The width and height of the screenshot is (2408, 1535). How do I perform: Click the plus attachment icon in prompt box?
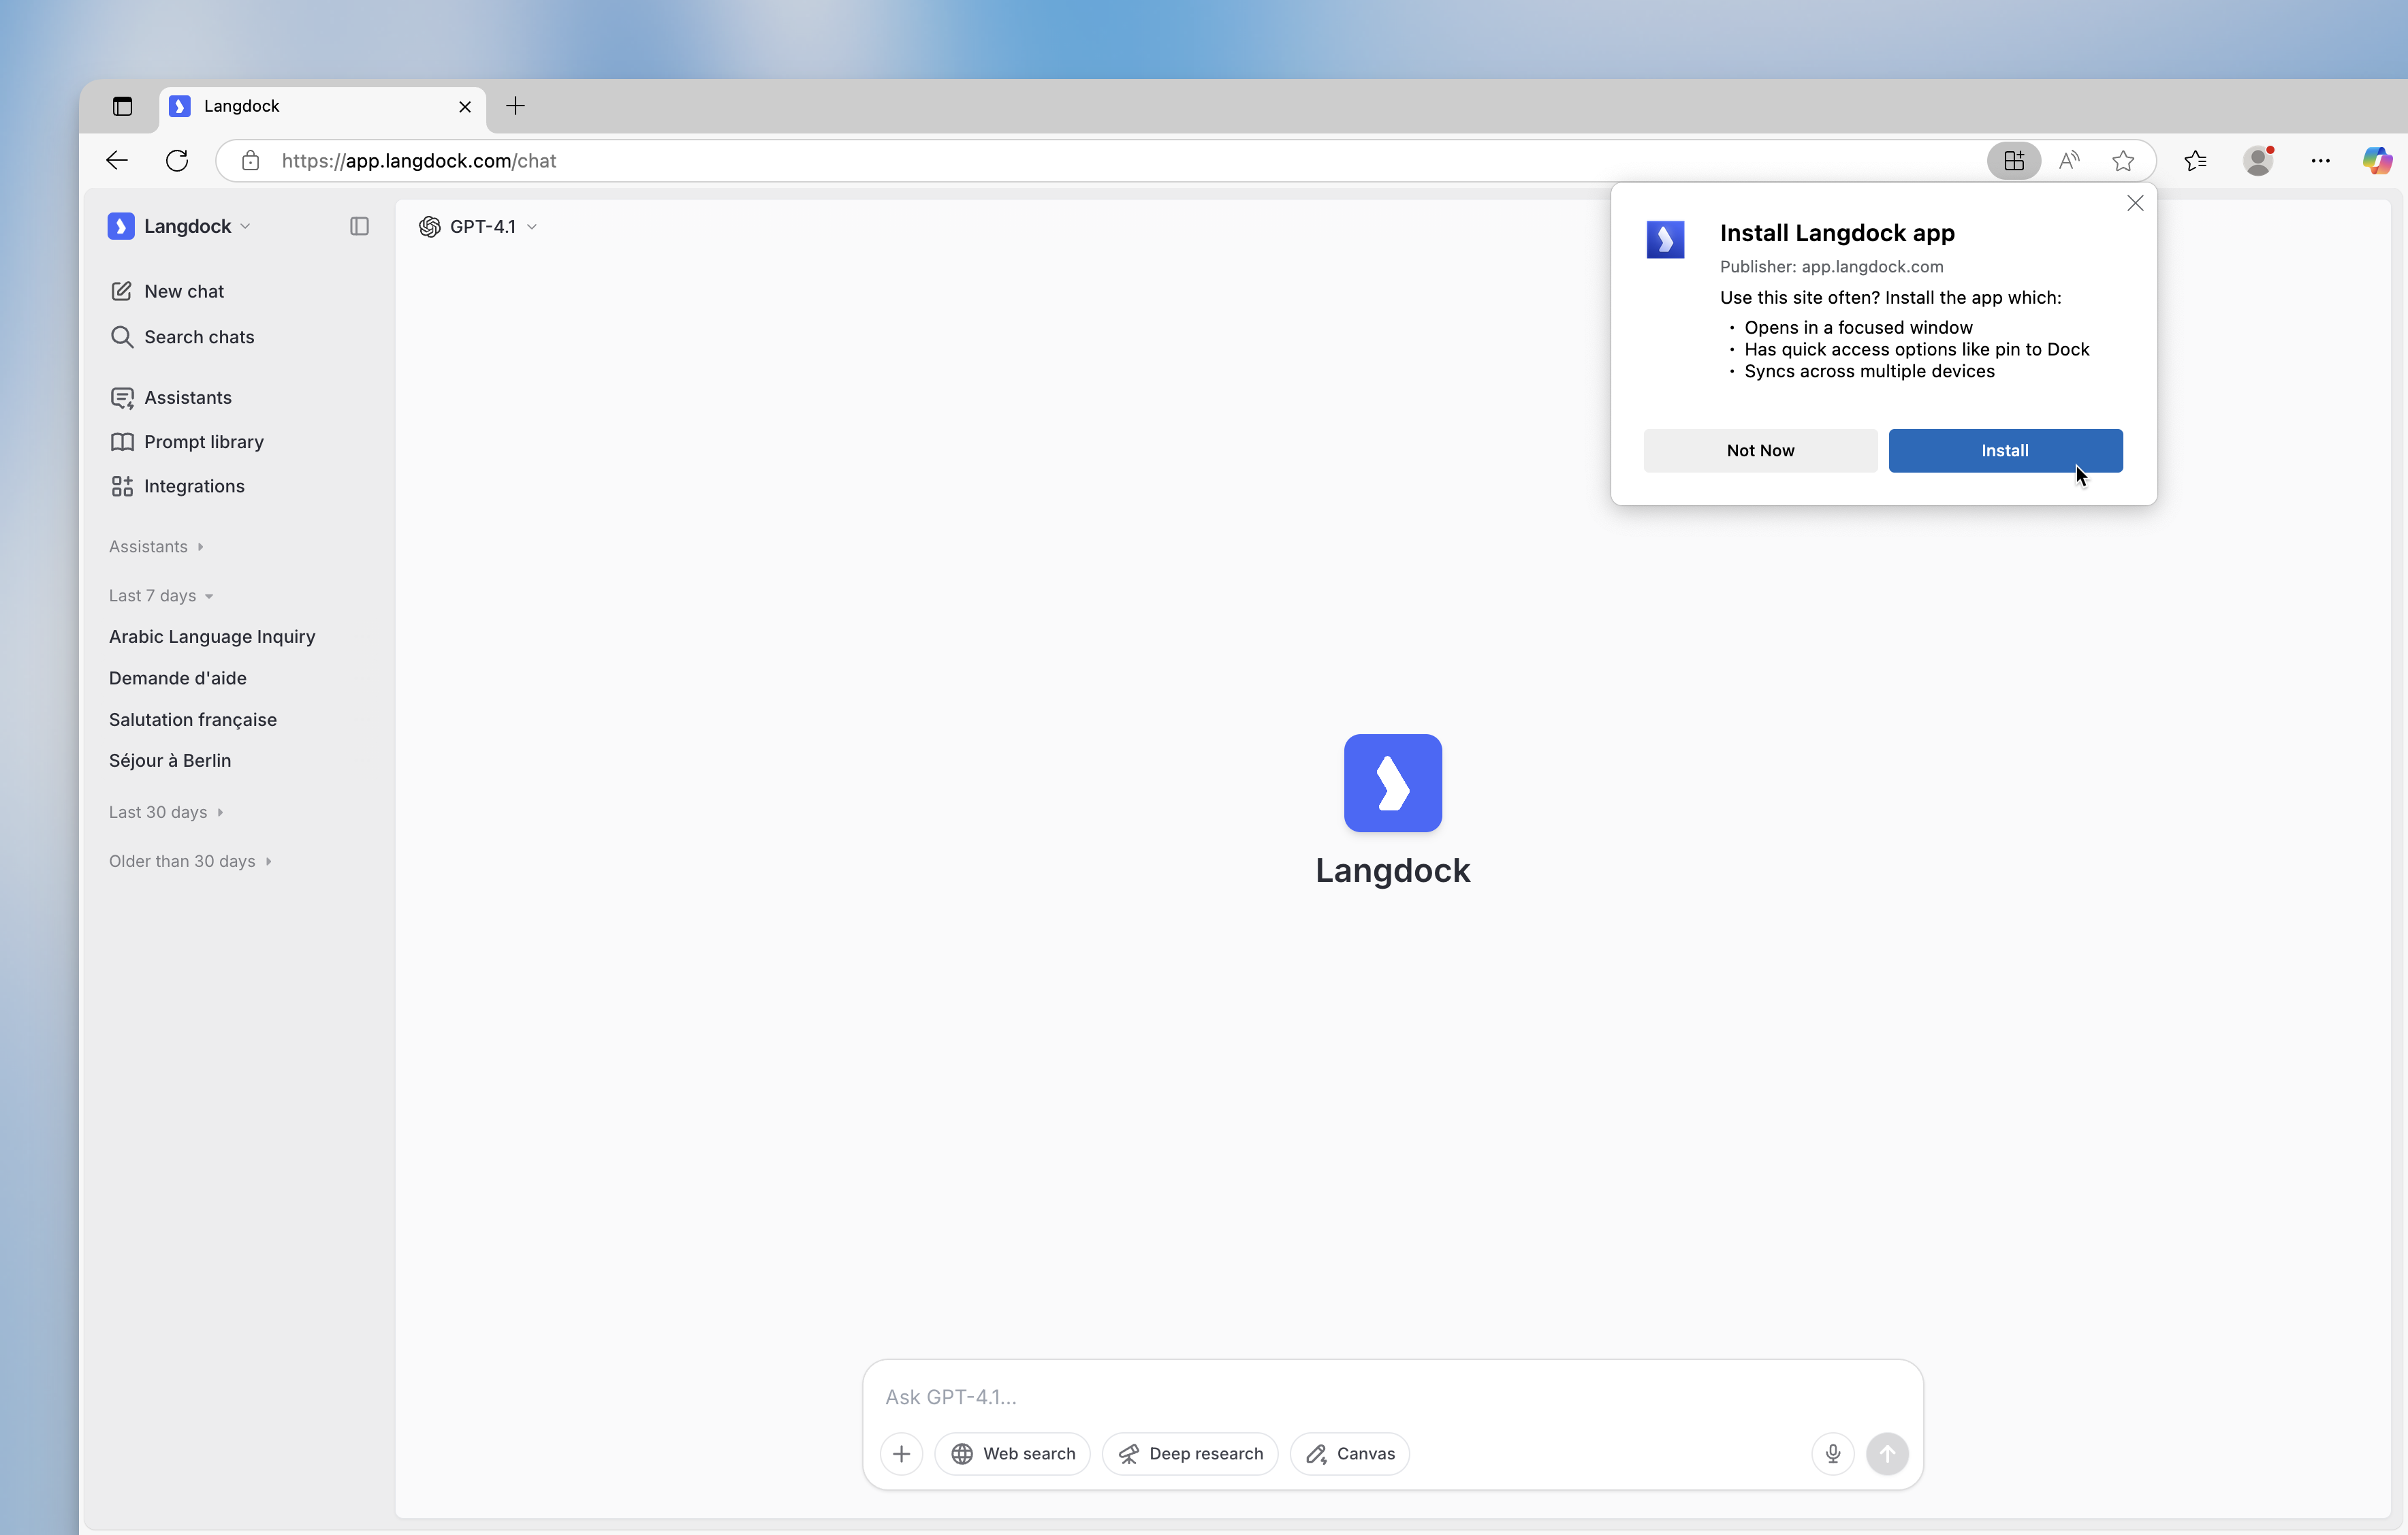click(901, 1453)
